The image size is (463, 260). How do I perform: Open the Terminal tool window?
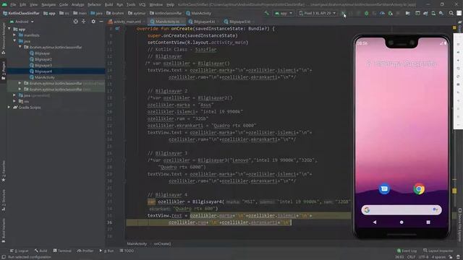(x=62, y=251)
